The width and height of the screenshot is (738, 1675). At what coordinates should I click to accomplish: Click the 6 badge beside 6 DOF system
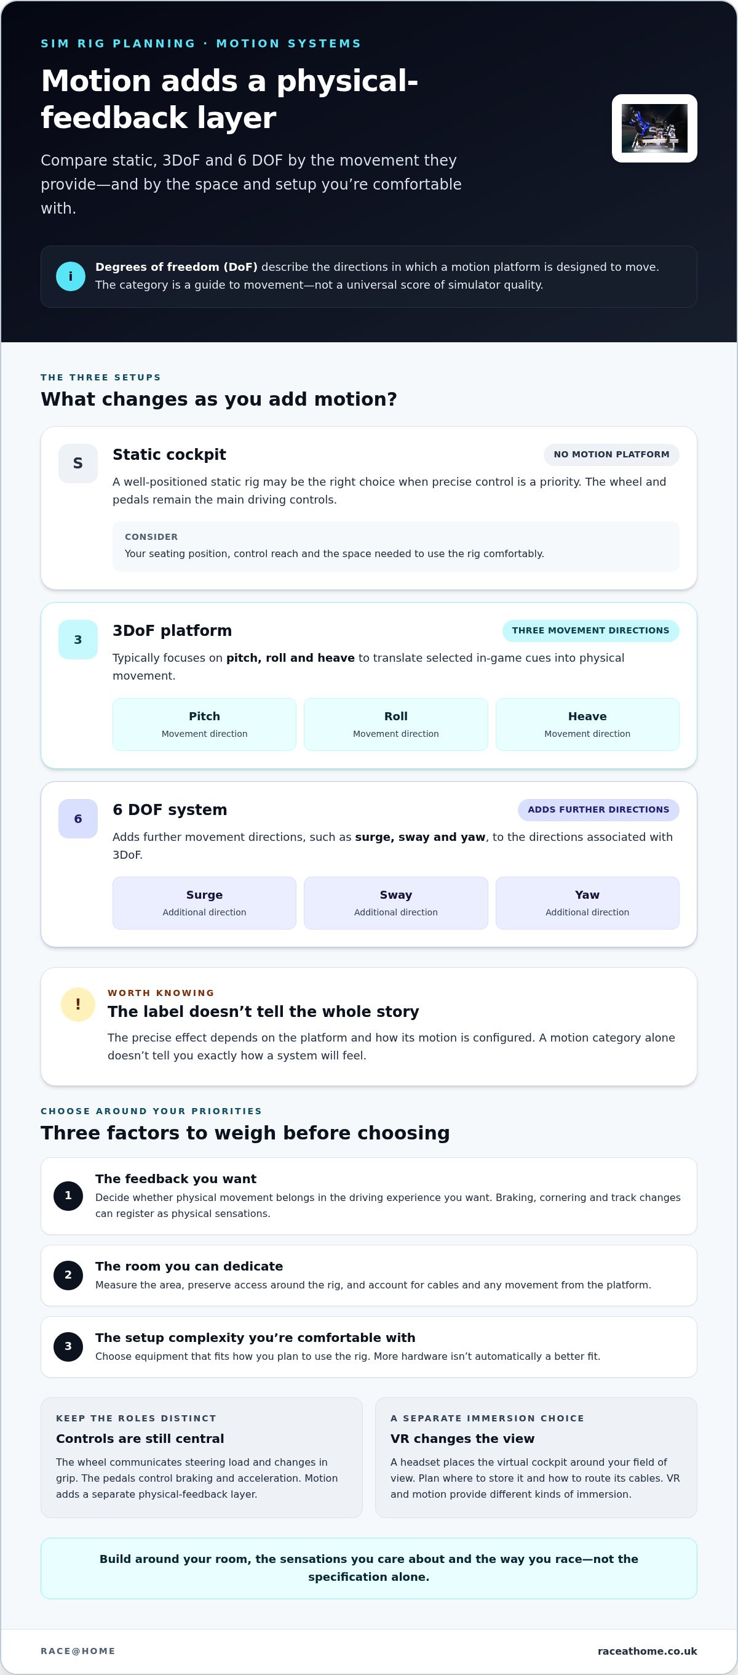pos(78,819)
